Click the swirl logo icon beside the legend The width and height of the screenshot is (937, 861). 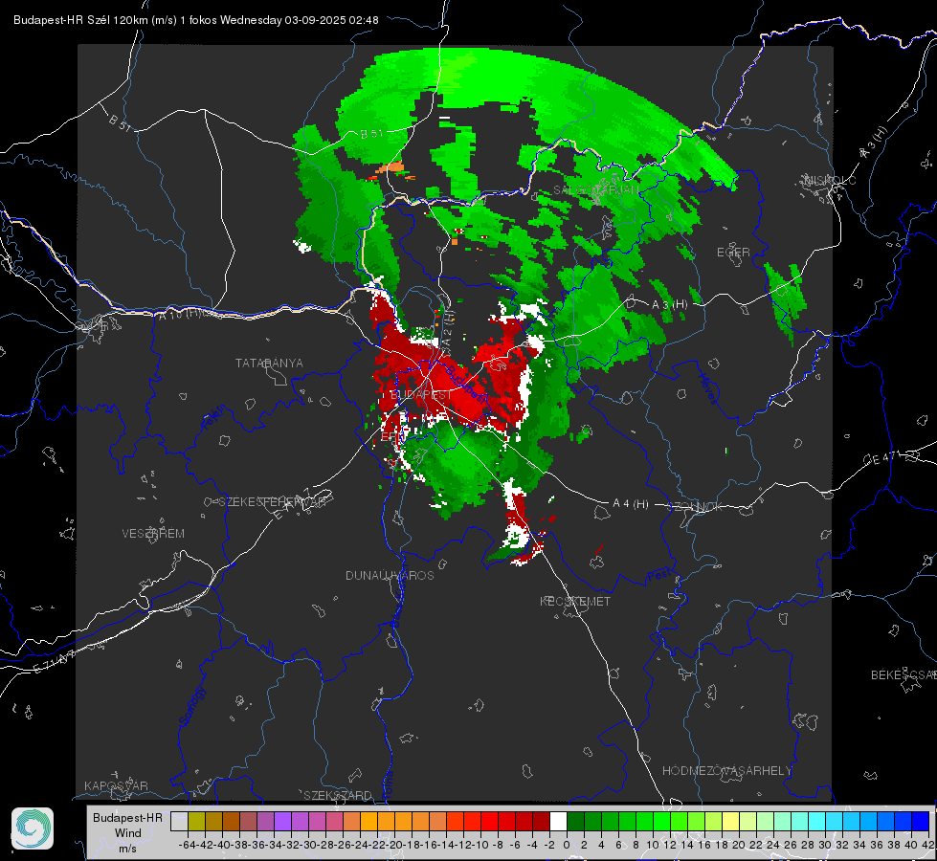pyautogui.click(x=33, y=828)
